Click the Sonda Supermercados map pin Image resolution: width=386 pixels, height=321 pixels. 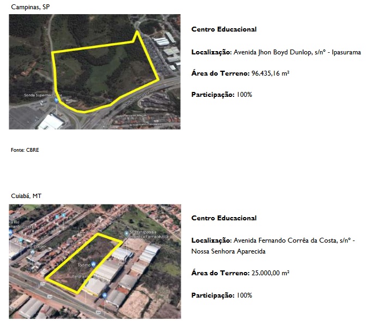click(56, 101)
